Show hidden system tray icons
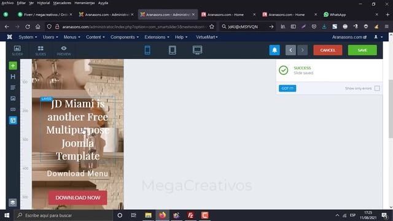The height and width of the screenshot is (221, 393). [337, 215]
